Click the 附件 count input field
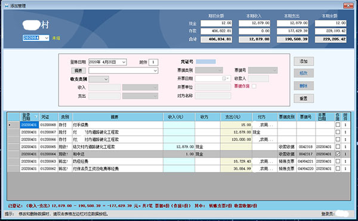This screenshot has height=221, width=358. point(153,62)
